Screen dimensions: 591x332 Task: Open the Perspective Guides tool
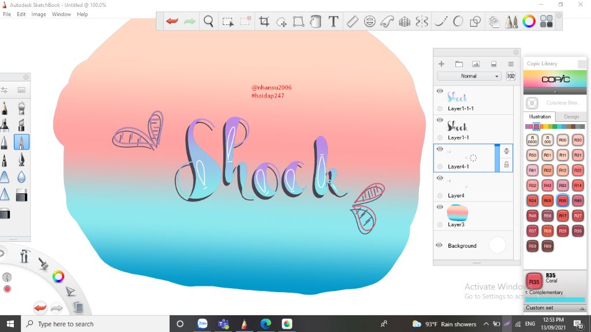click(405, 21)
